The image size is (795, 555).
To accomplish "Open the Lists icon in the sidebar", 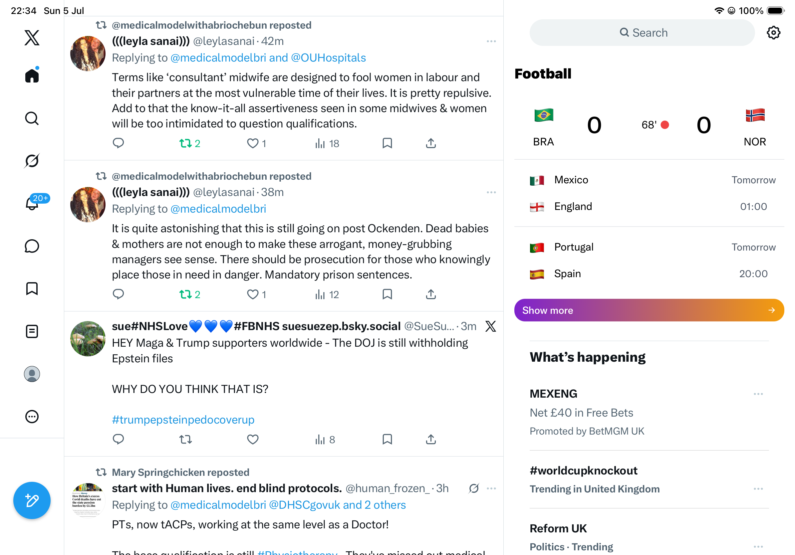I will click(32, 331).
